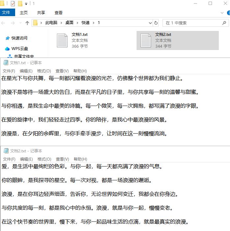Click the line starting 在爱的旋律中

85,120
